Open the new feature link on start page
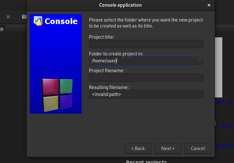Viewport: 234px width, 163px height. click(225, 145)
